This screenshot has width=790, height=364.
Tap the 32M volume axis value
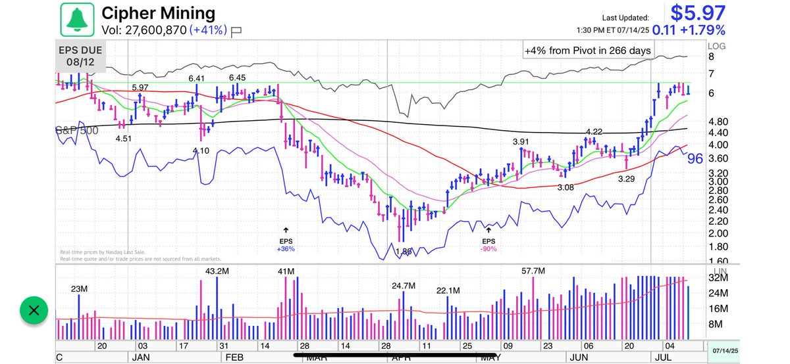(718, 278)
